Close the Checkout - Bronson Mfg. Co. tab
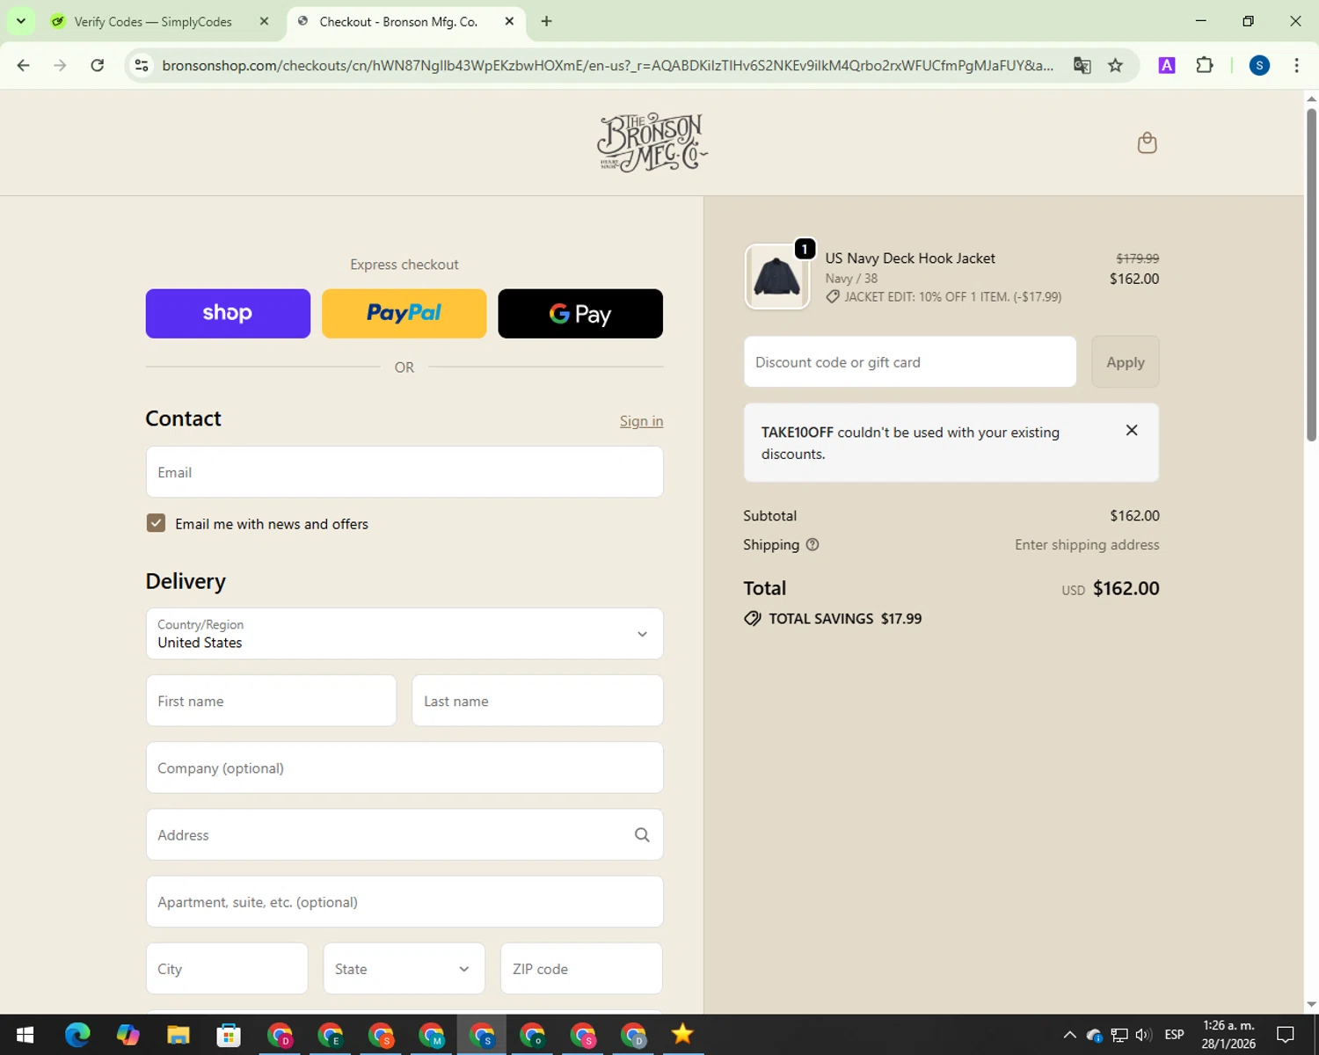 (x=509, y=21)
